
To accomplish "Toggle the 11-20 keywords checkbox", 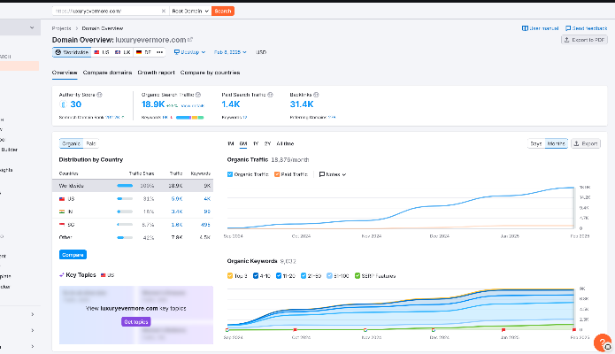I will [x=279, y=276].
